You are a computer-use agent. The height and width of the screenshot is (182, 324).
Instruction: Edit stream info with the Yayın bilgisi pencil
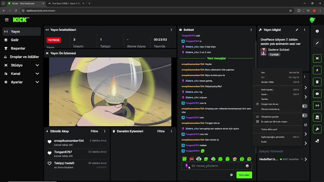(x=297, y=30)
